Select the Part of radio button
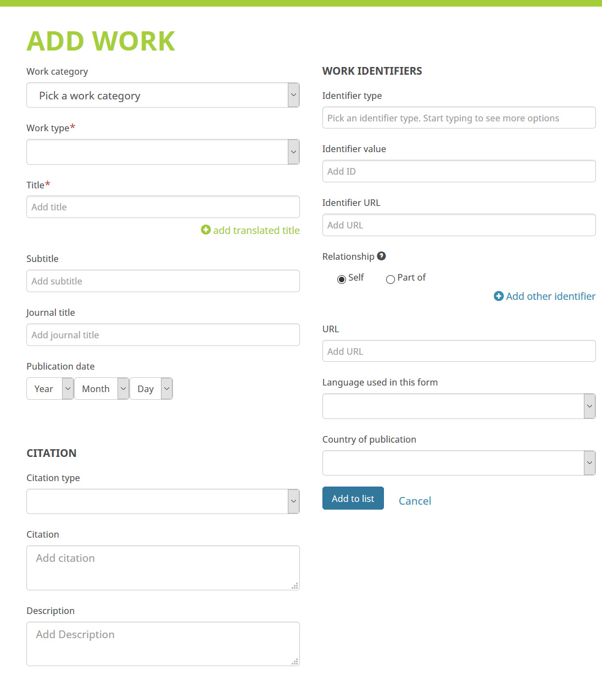The image size is (602, 687). [391, 279]
